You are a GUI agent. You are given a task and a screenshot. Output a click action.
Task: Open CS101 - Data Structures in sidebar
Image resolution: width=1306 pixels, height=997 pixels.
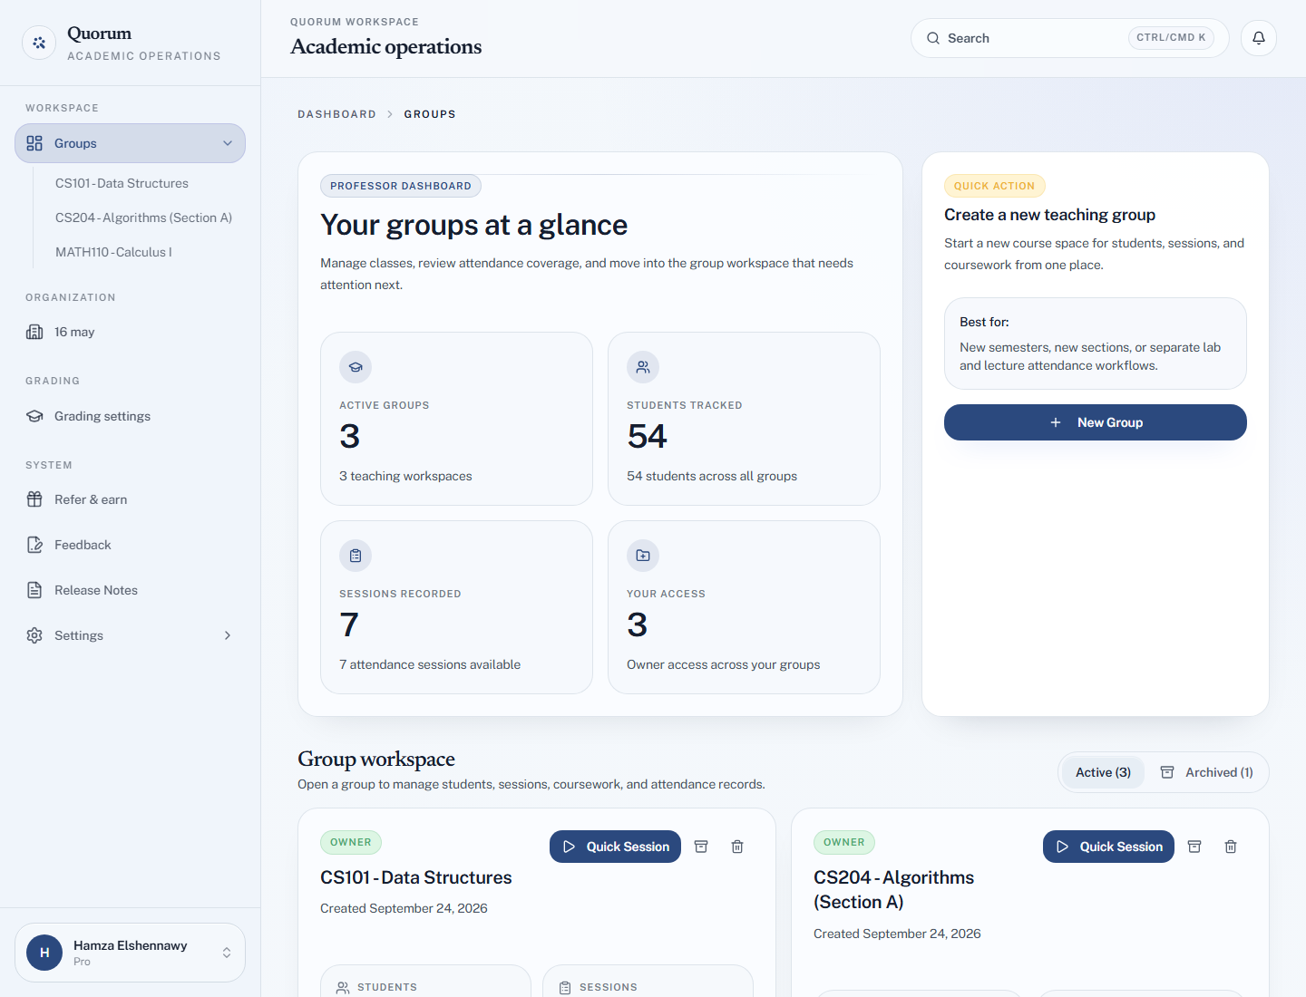122,183
